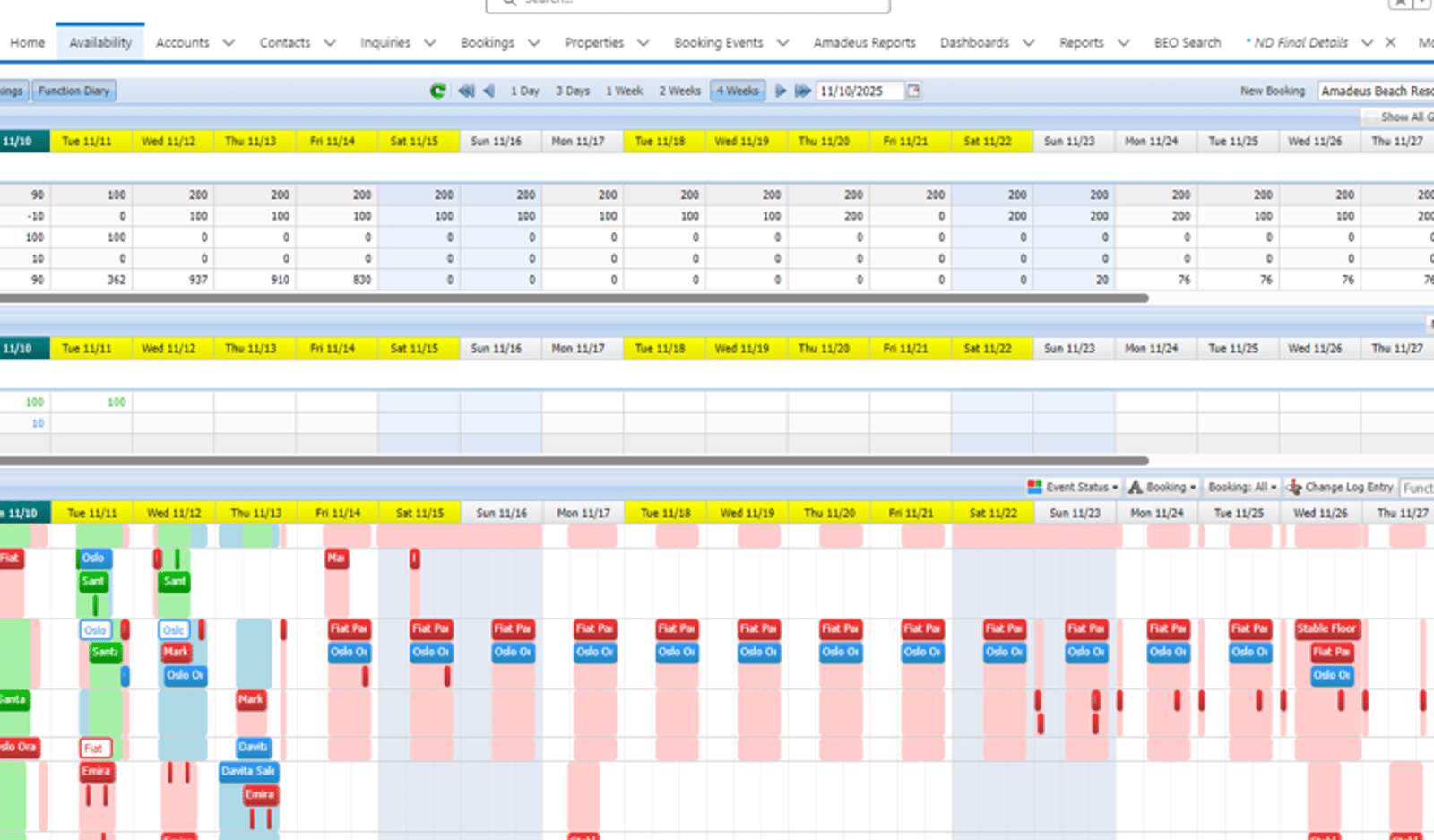Image resolution: width=1434 pixels, height=840 pixels.
Task: Click the Change Log Entry button label
Action: pyautogui.click(x=1349, y=487)
